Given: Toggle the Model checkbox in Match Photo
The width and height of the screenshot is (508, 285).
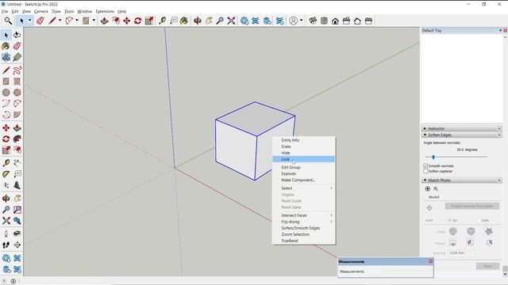Looking at the screenshot, I should click(x=425, y=197).
